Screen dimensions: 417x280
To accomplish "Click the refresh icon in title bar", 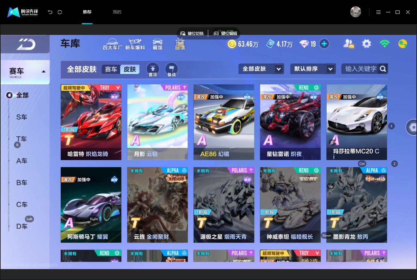I will click(60, 12).
